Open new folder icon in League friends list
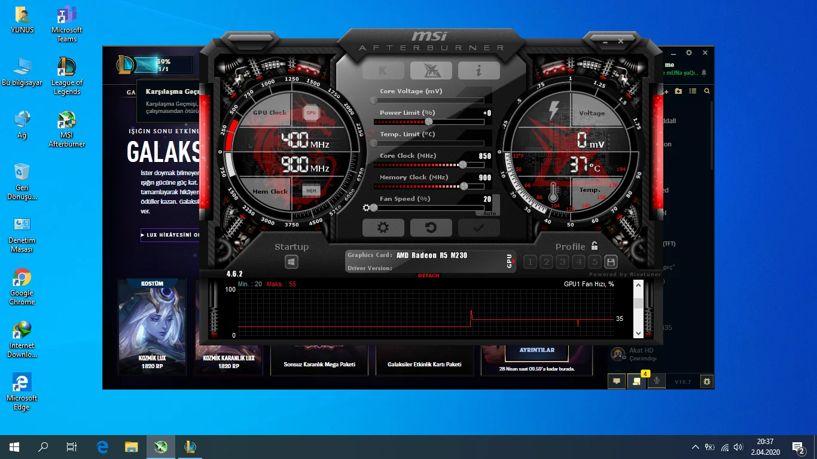Image resolution: width=817 pixels, height=459 pixels. click(678, 91)
